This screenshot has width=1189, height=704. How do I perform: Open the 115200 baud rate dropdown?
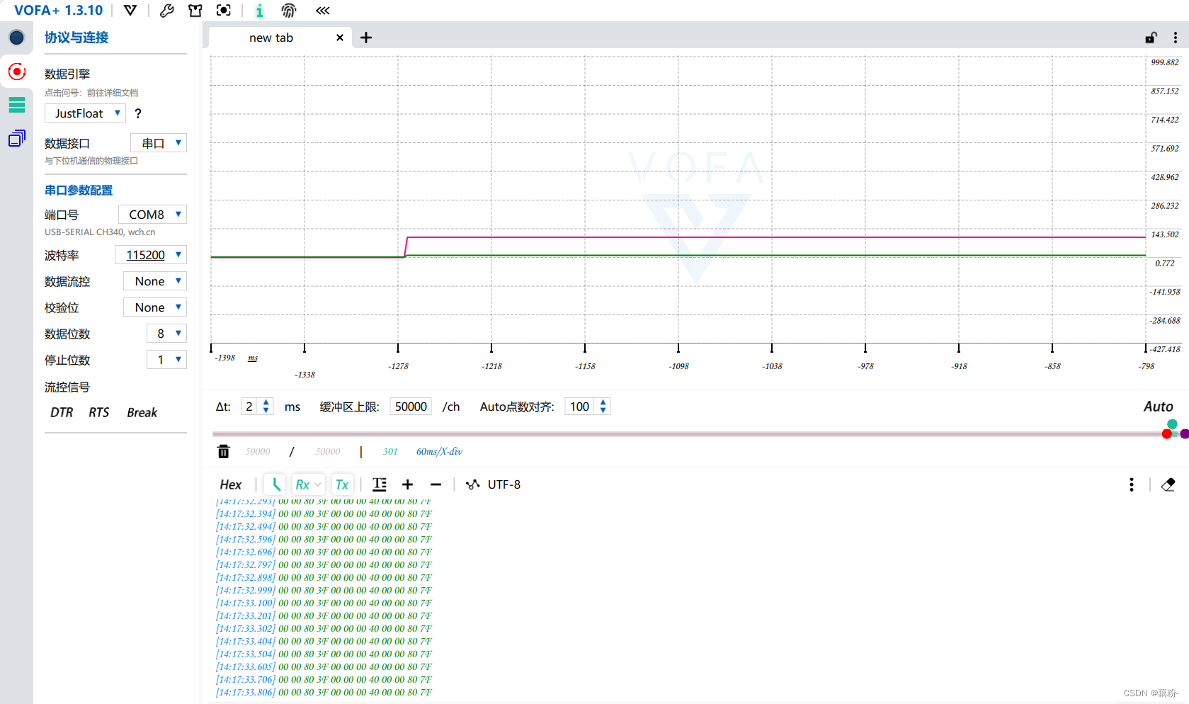[x=151, y=255]
